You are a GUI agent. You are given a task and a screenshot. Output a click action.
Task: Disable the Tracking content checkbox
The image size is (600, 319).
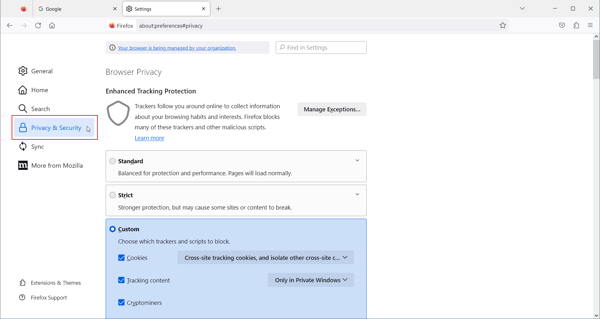[121, 280]
